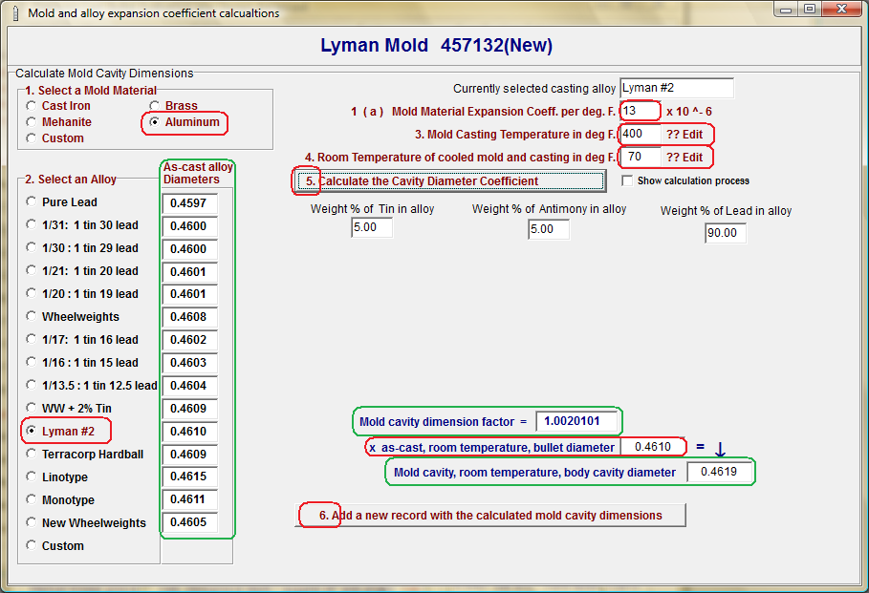
Task: Click as-cast bullet diameter field 0.4610
Action: coord(653,447)
